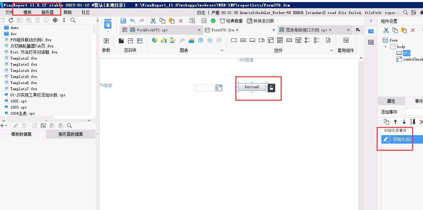
Task: Insert a horizontal bar chart component
Action: [x=173, y=41]
